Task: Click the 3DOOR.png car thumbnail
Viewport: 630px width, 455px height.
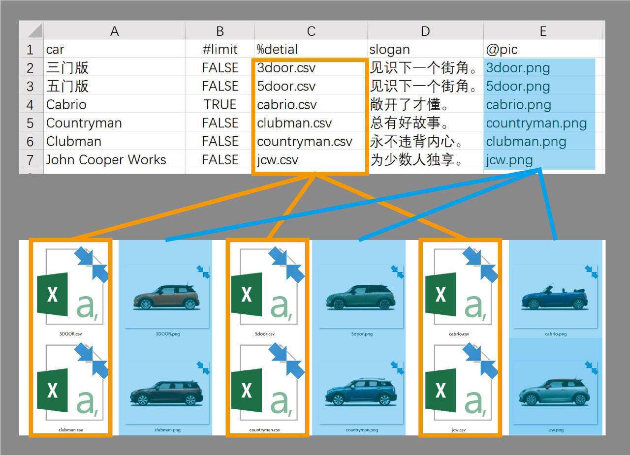Action: [167, 297]
